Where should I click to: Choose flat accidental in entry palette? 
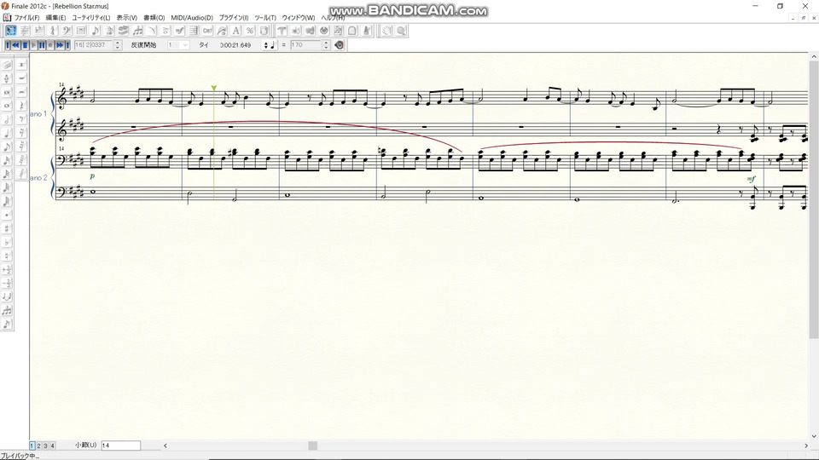[7, 242]
